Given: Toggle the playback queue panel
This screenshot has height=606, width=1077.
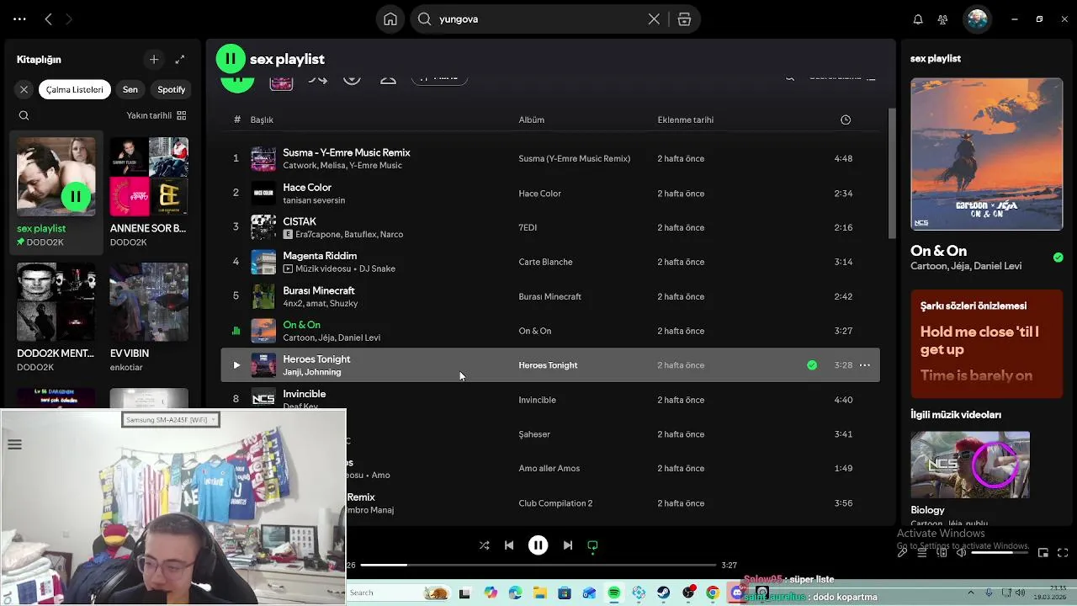Looking at the screenshot, I should click(921, 553).
